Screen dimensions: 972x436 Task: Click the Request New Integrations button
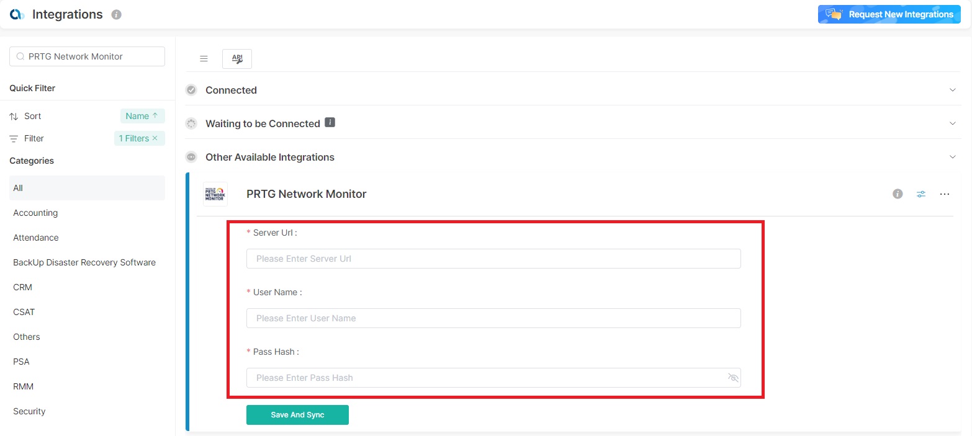(x=889, y=14)
